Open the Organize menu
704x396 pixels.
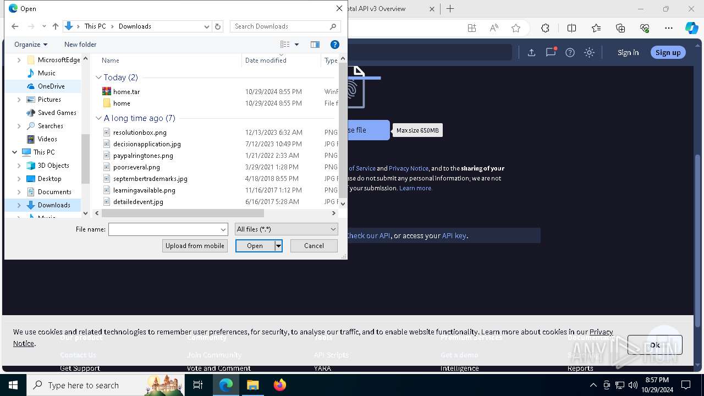click(31, 45)
